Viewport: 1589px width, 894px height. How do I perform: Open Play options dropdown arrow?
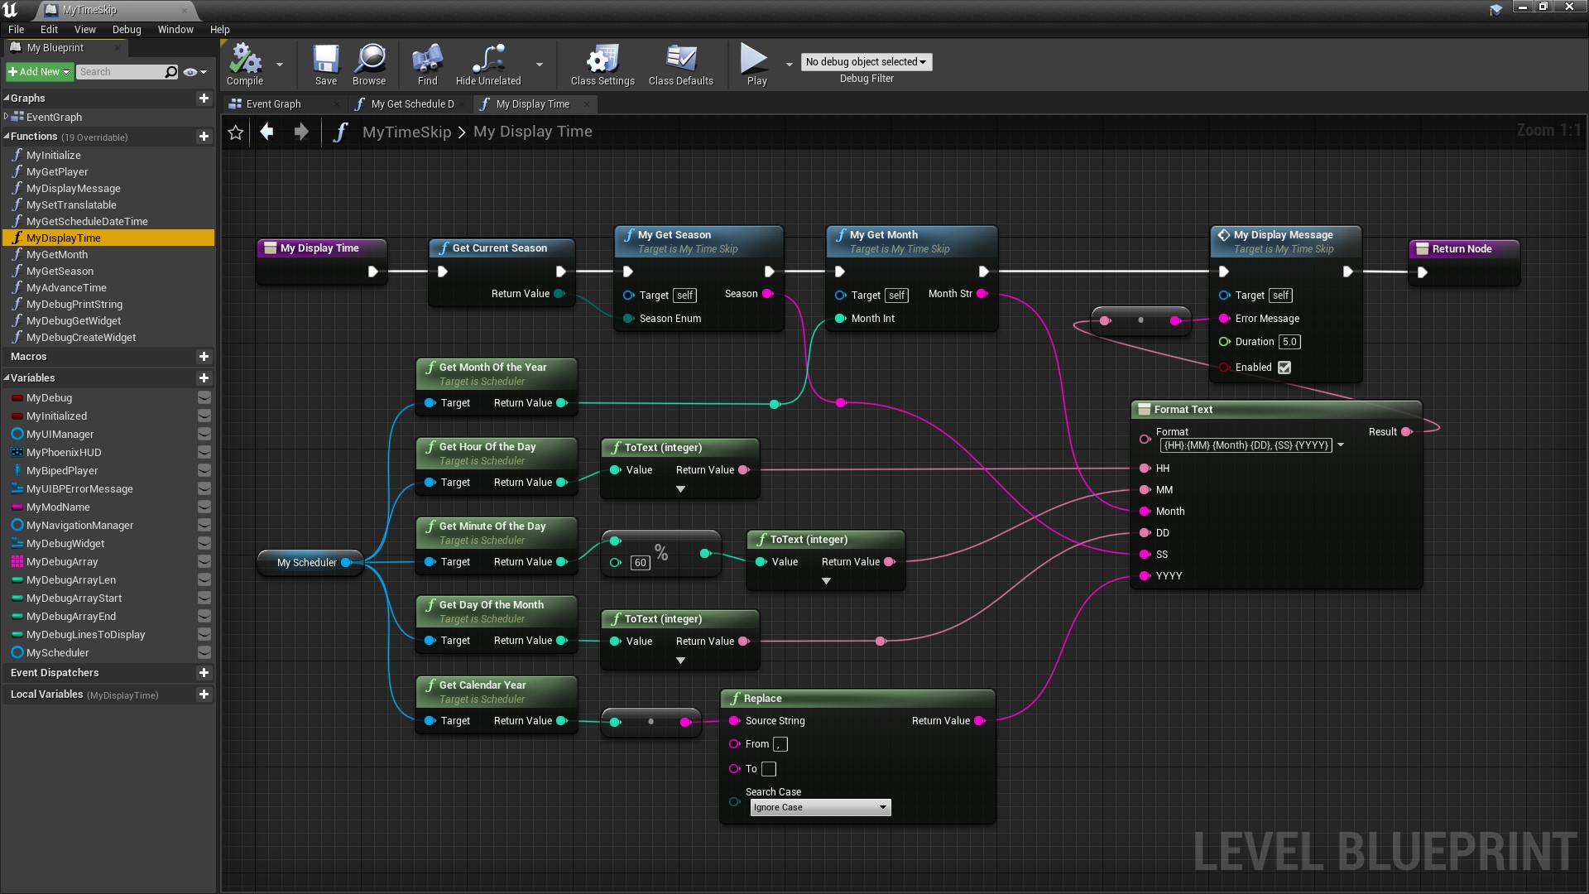(x=789, y=65)
